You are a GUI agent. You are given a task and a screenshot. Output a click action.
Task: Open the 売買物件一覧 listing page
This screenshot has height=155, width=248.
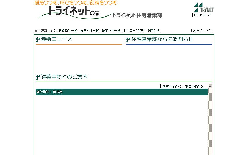coord(68,30)
